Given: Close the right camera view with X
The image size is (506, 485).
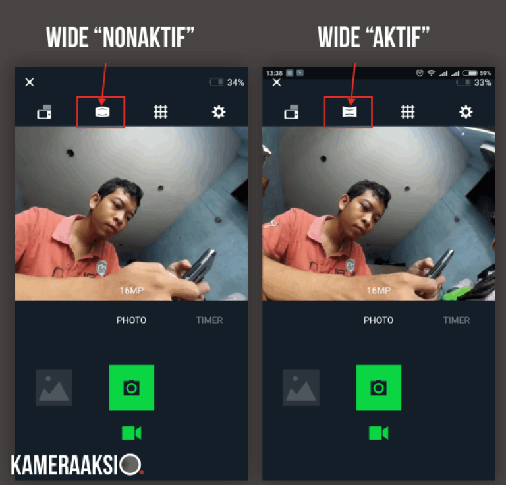Looking at the screenshot, I should pyautogui.click(x=277, y=82).
